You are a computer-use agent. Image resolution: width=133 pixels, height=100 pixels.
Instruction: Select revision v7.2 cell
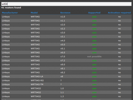63,61
